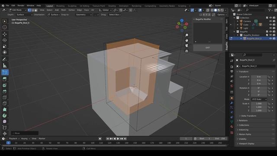The image size is (277, 156).
Task: Toggle BagaPie collection exclude checkbox
Action: [x=267, y=32]
